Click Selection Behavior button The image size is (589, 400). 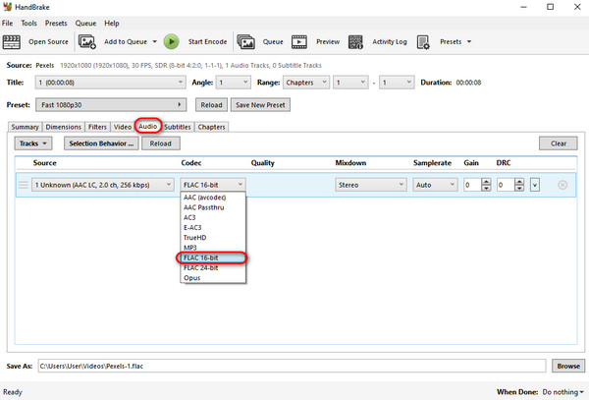click(101, 143)
